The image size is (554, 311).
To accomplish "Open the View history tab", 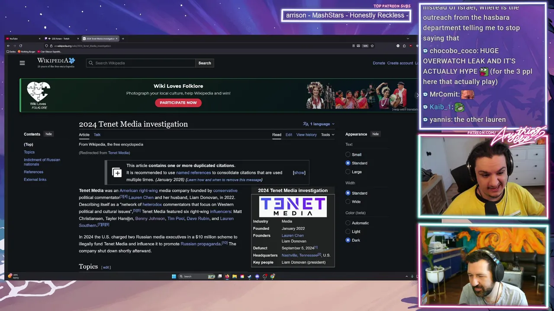I will tap(306, 135).
